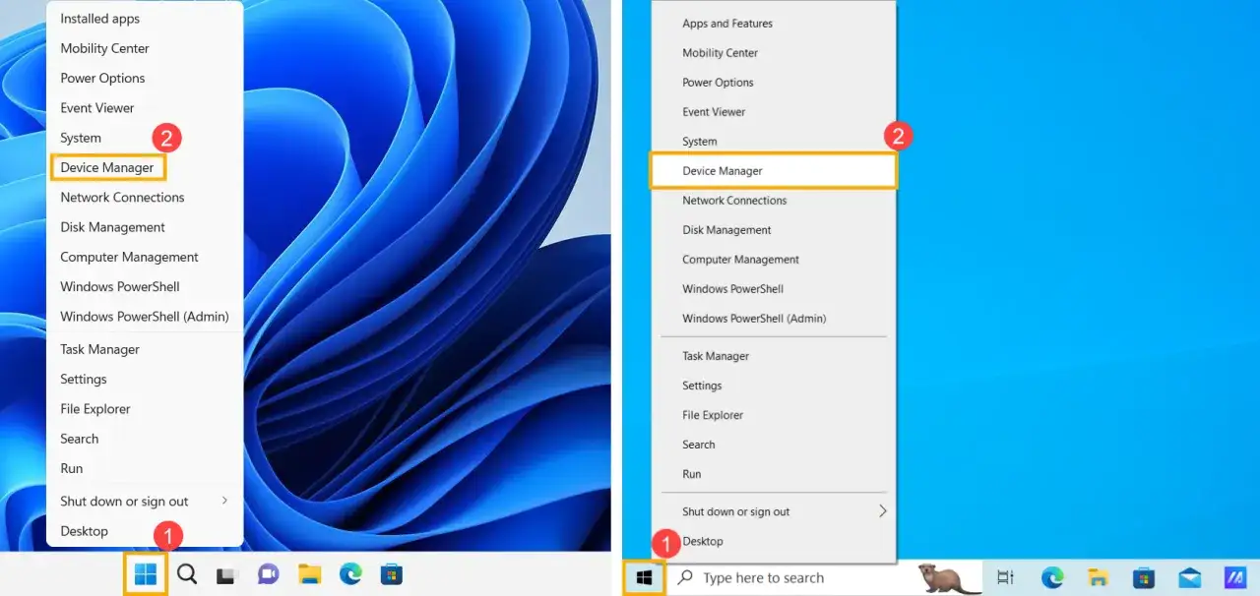
Task: Open Computer Management in Windows 11 menu
Action: [x=145, y=257]
